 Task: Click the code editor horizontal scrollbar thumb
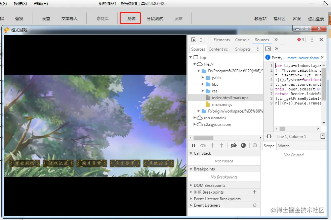(x=282, y=129)
